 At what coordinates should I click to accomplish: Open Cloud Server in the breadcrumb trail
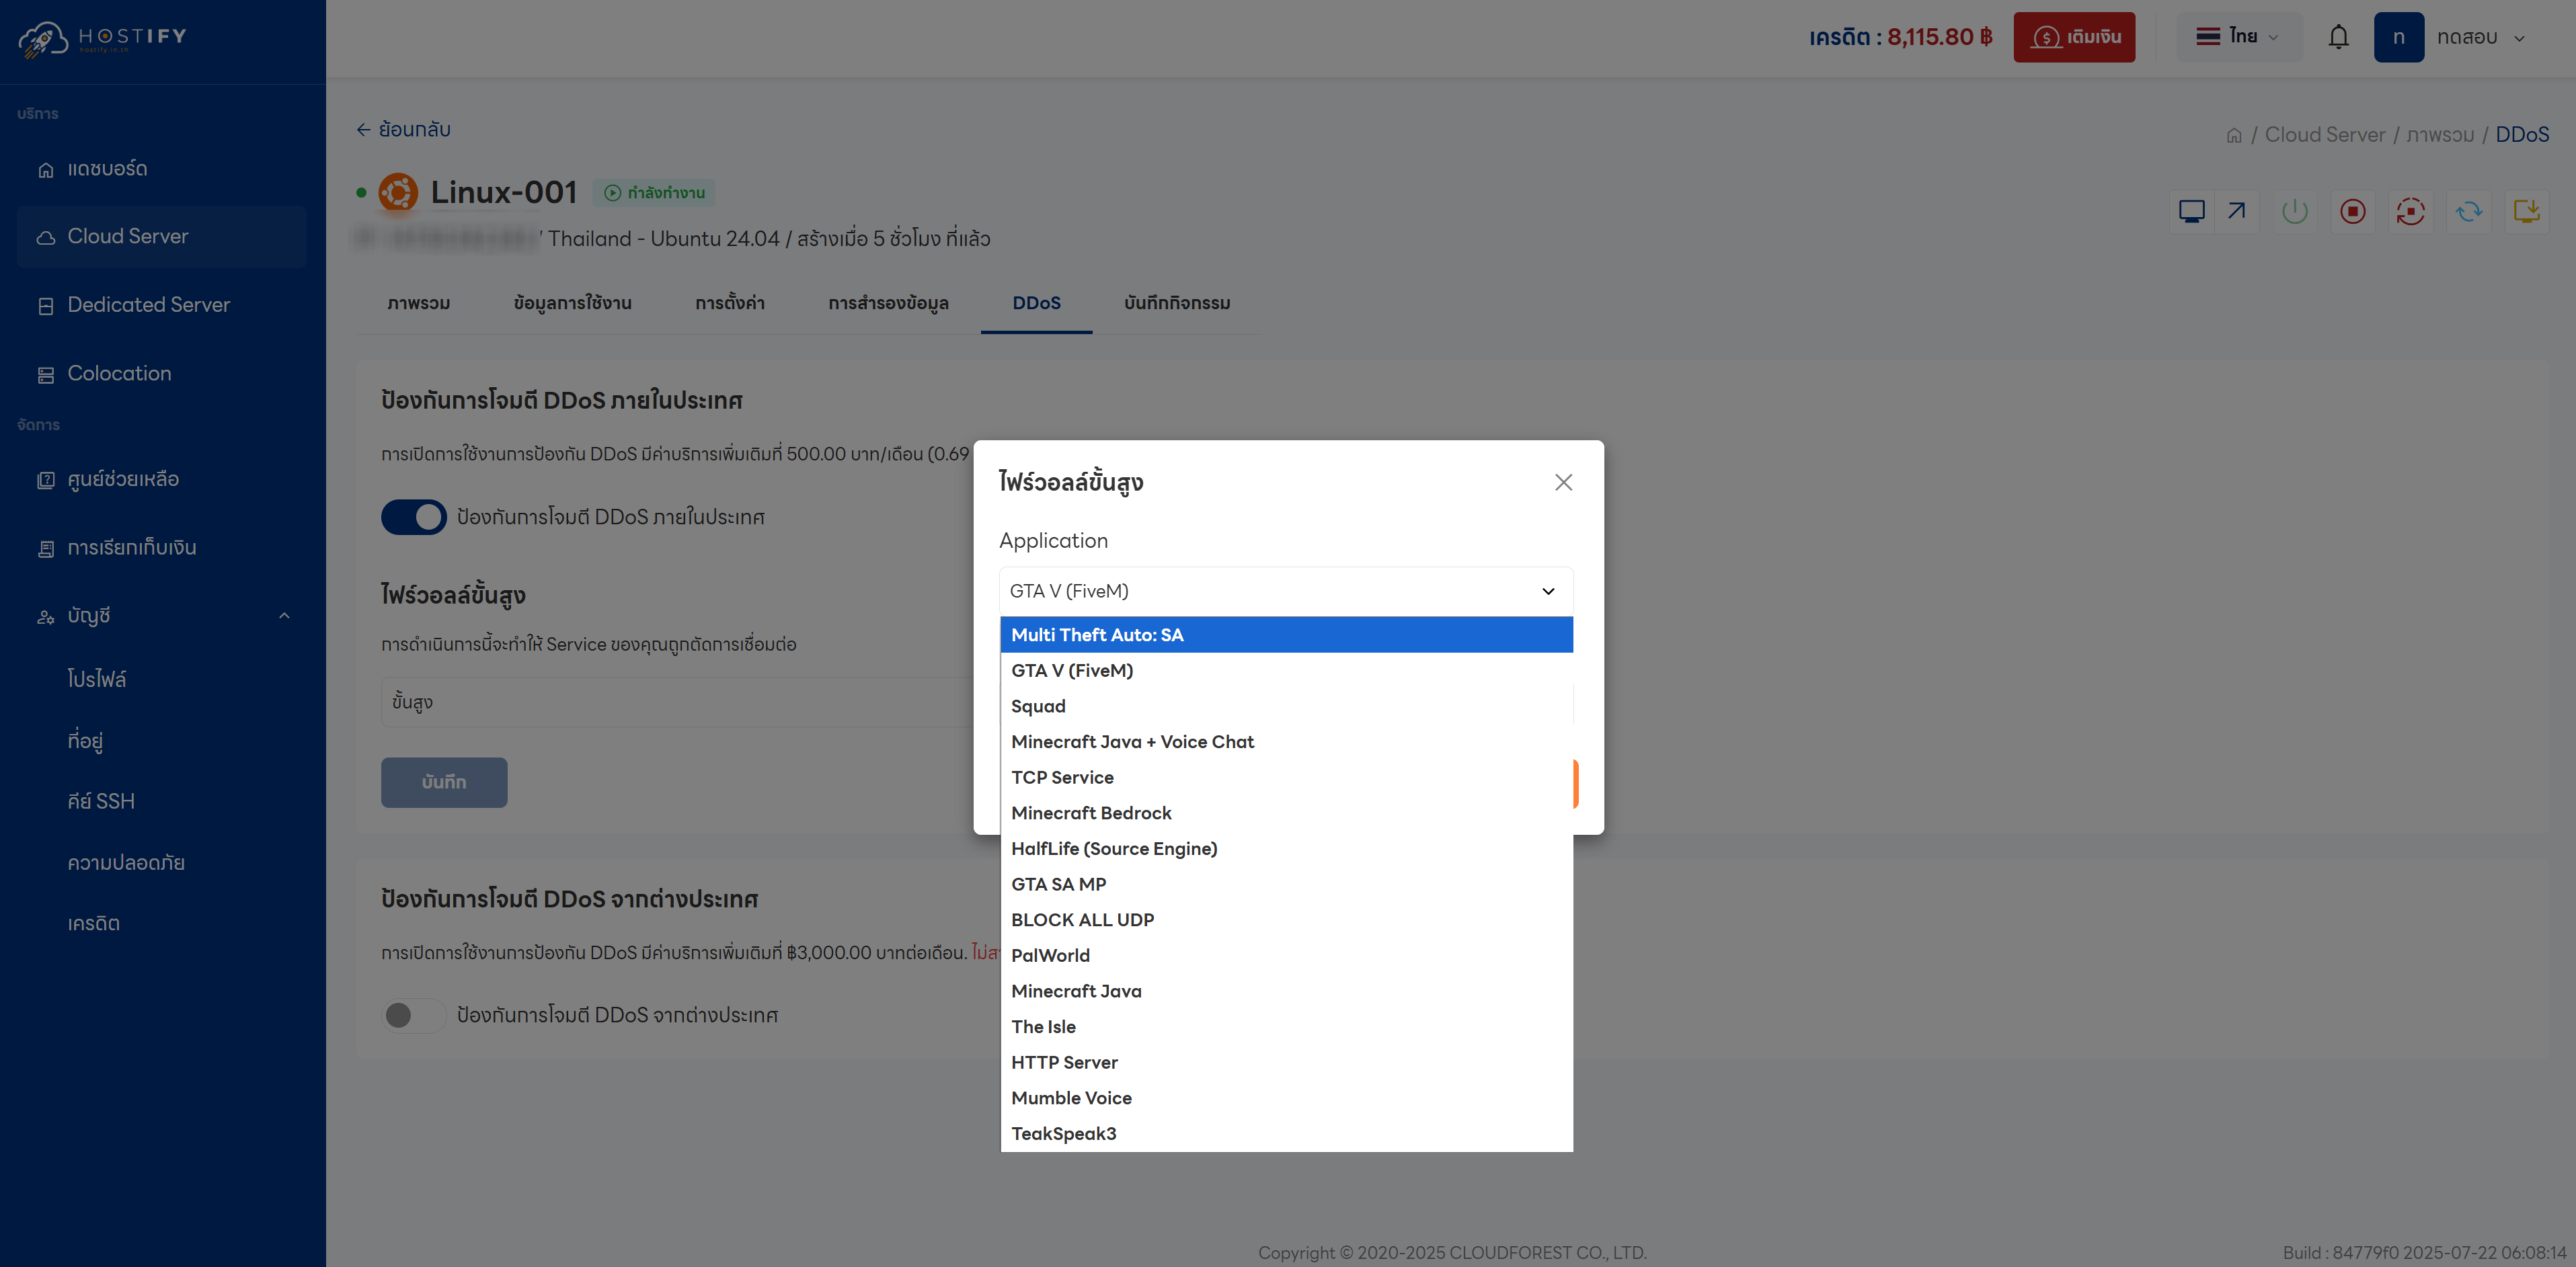(2324, 134)
